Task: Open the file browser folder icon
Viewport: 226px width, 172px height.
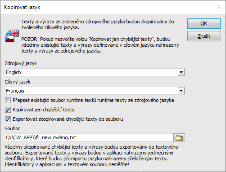Action: 179,137
